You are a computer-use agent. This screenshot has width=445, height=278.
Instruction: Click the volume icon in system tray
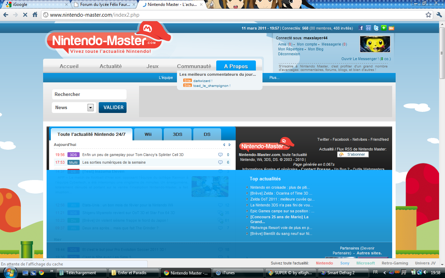pyautogui.click(x=425, y=273)
